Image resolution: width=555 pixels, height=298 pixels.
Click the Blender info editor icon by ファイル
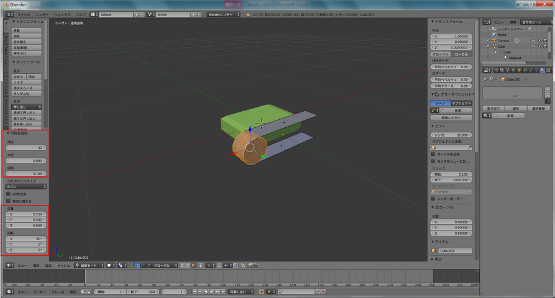[9, 14]
